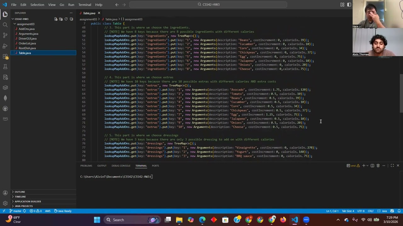Click the New File icon in Explorer
The width and height of the screenshot is (403, 226).
click(x=56, y=19)
